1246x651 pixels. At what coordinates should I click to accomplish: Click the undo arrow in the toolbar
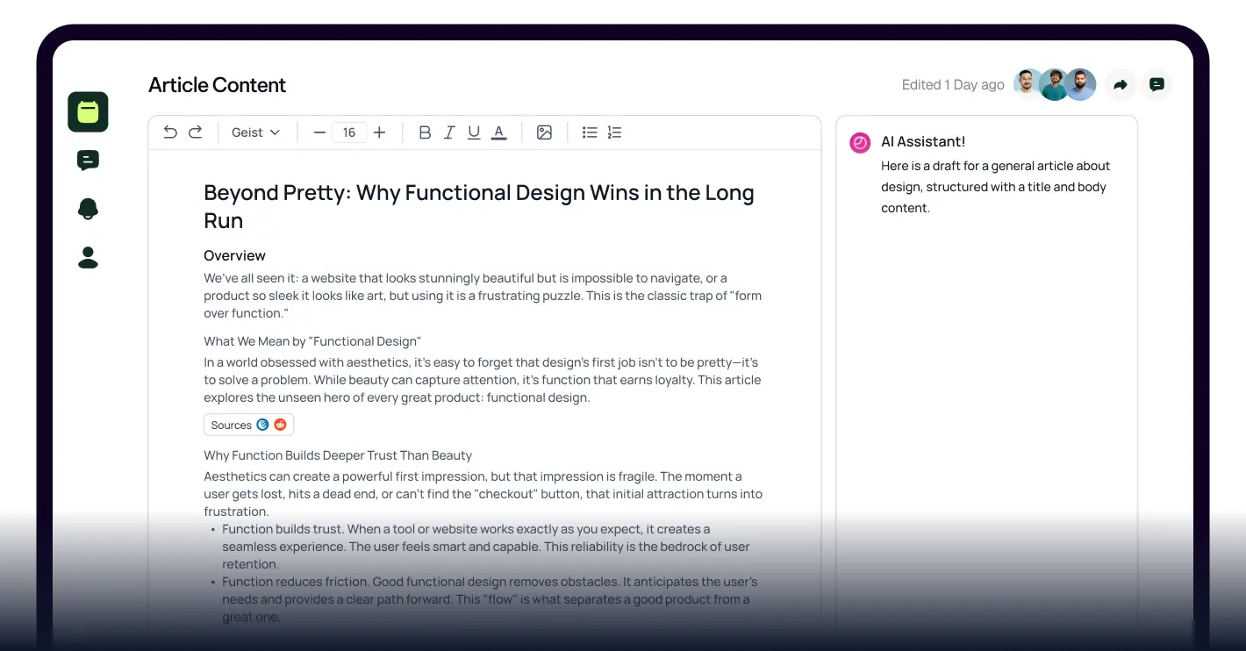tap(169, 132)
